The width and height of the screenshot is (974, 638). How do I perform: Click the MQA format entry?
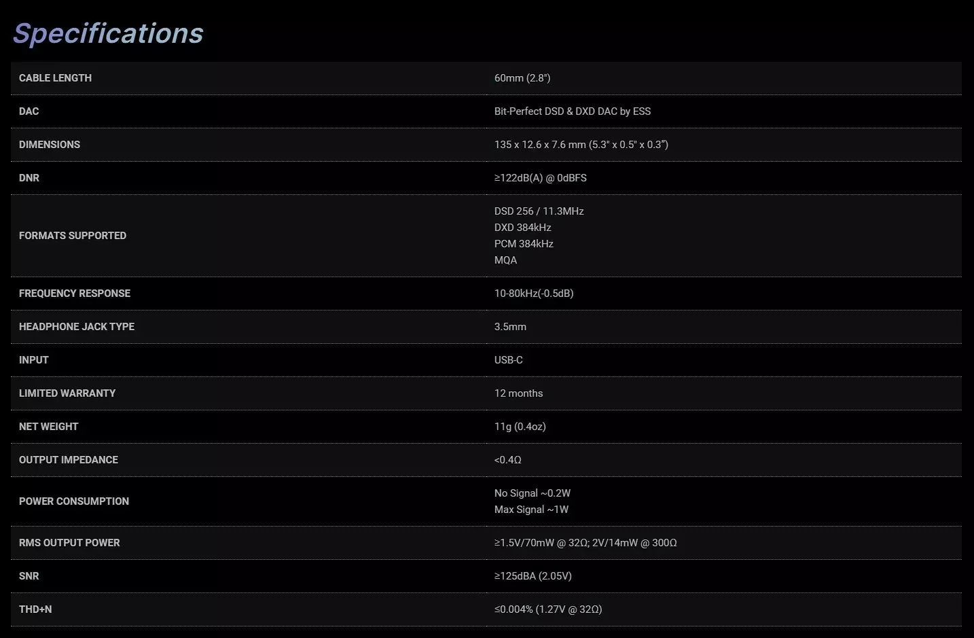coord(505,260)
